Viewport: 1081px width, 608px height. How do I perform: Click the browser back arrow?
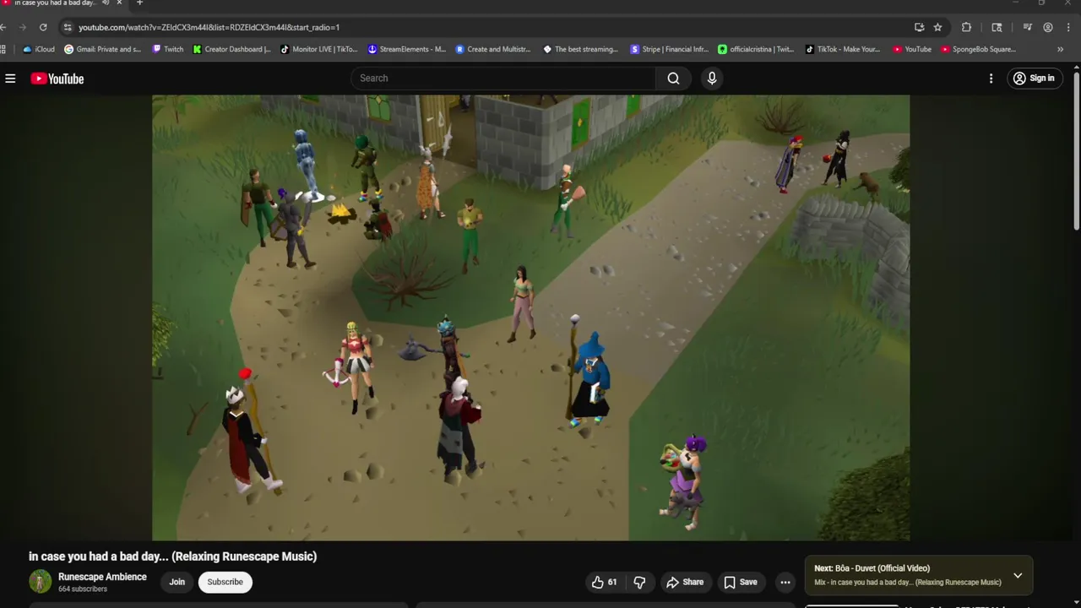[4, 27]
